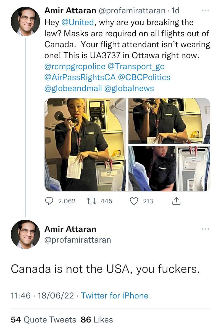Image resolution: width=221 pixels, height=330 pixels.
Task: Enlarge the large left flight attendant photo
Action: [86, 145]
